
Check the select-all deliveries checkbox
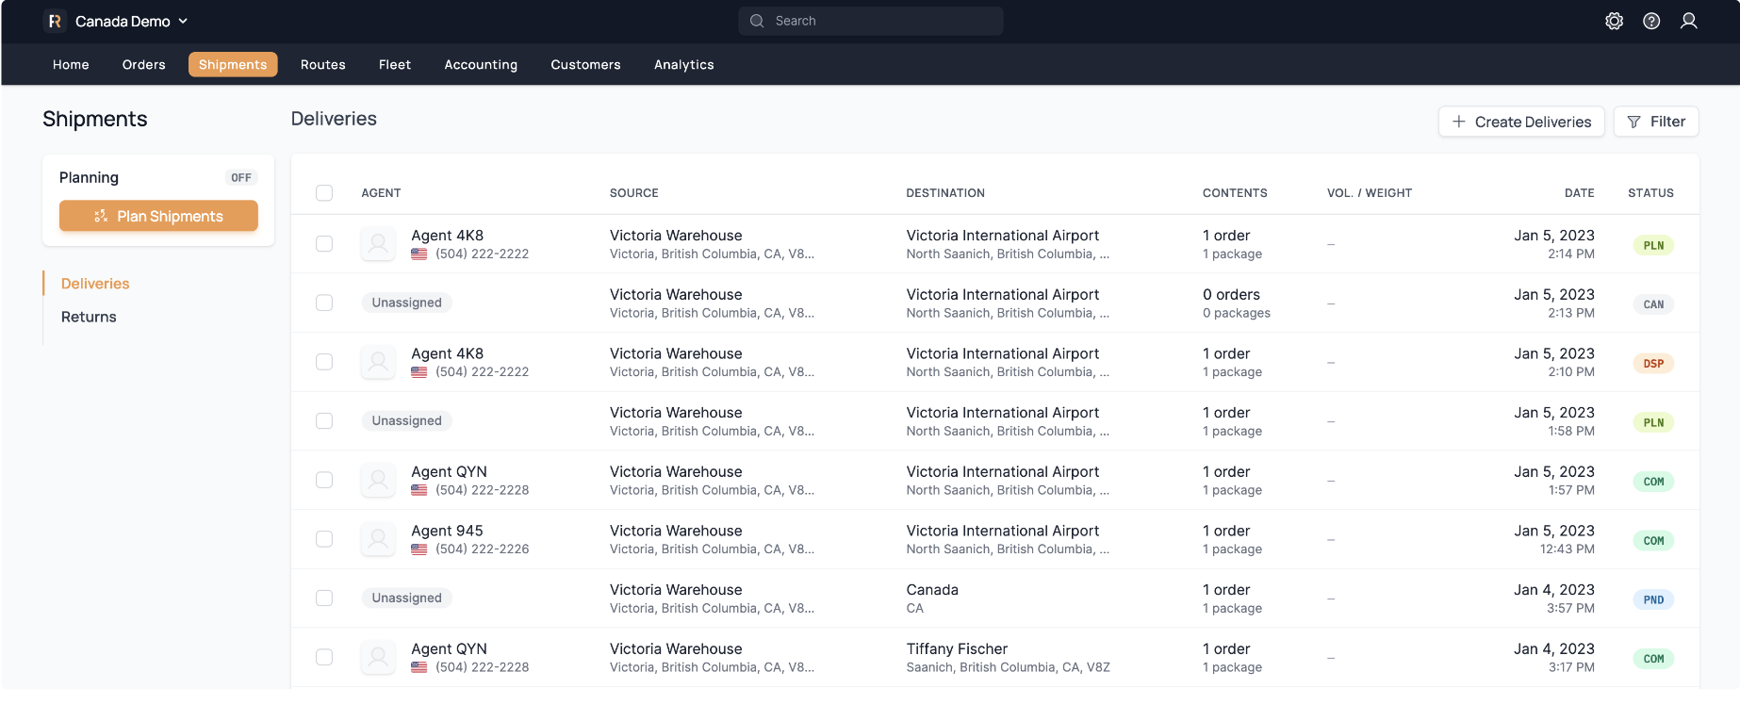pyautogui.click(x=324, y=193)
